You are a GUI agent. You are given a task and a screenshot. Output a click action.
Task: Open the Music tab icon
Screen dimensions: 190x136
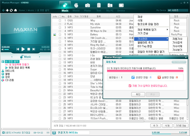[x=65, y=5]
